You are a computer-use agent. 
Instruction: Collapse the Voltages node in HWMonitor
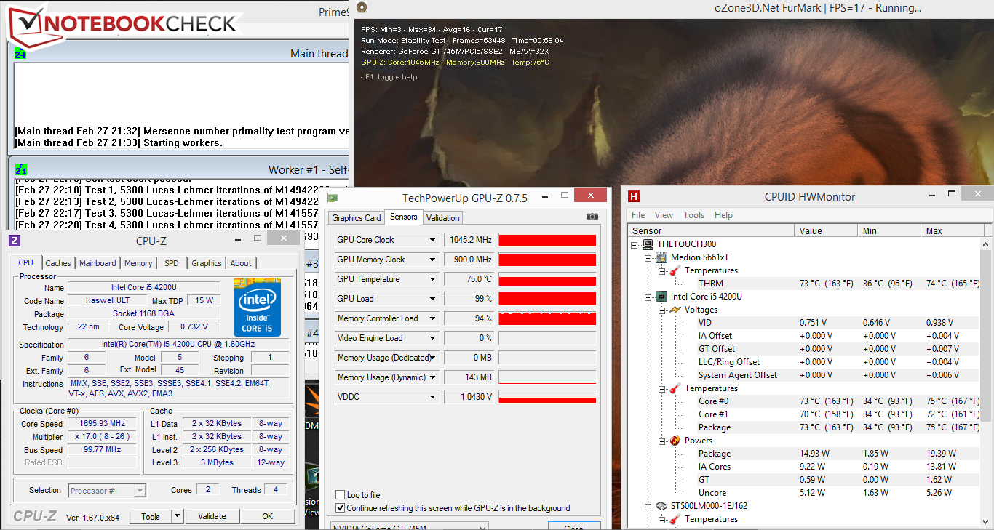point(661,310)
